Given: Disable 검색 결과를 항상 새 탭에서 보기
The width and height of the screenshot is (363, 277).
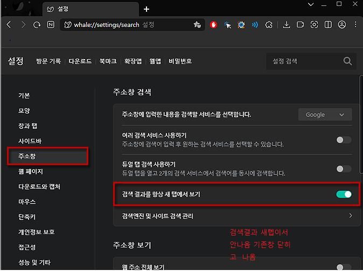Looking at the screenshot, I should pos(344,194).
